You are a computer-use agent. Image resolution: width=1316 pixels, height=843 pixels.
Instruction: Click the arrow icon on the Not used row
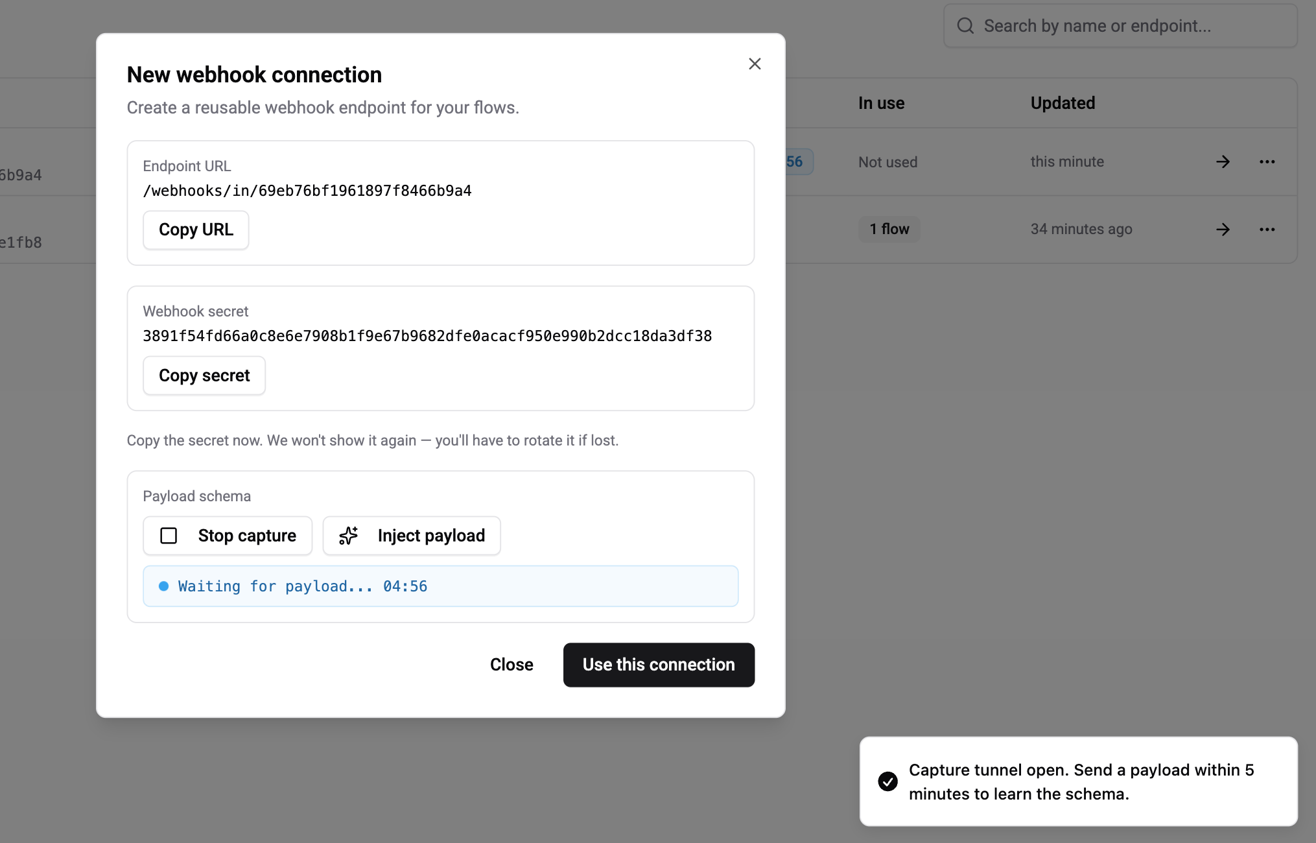point(1223,161)
